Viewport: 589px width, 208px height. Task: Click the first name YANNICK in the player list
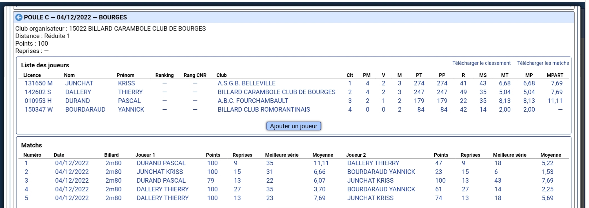(x=131, y=110)
